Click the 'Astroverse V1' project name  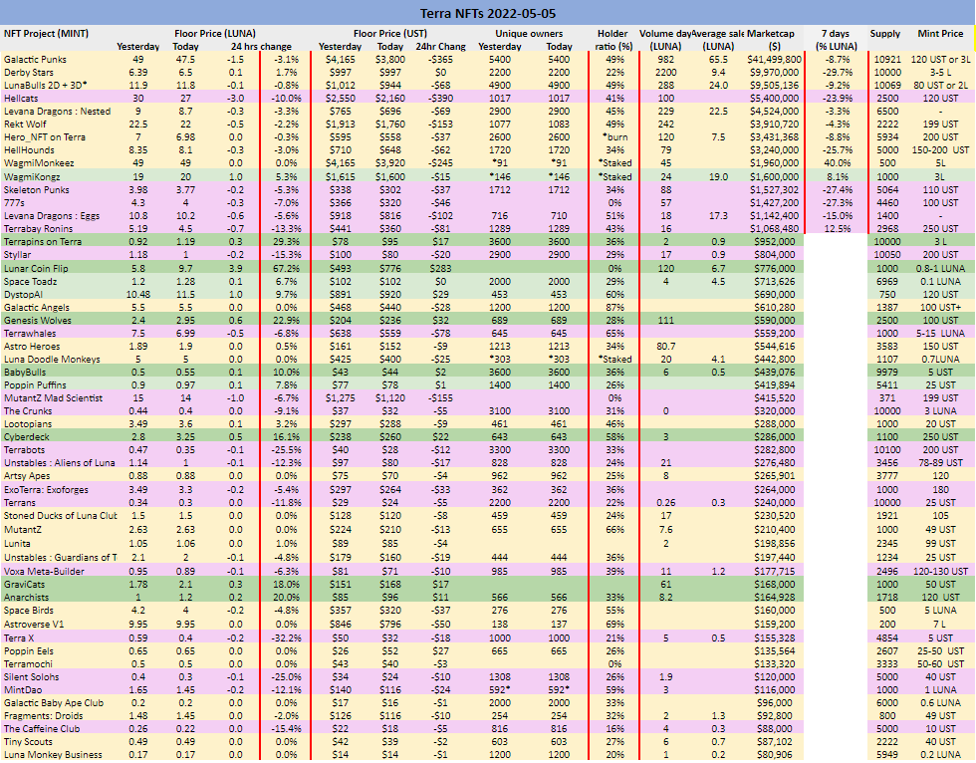coord(34,625)
